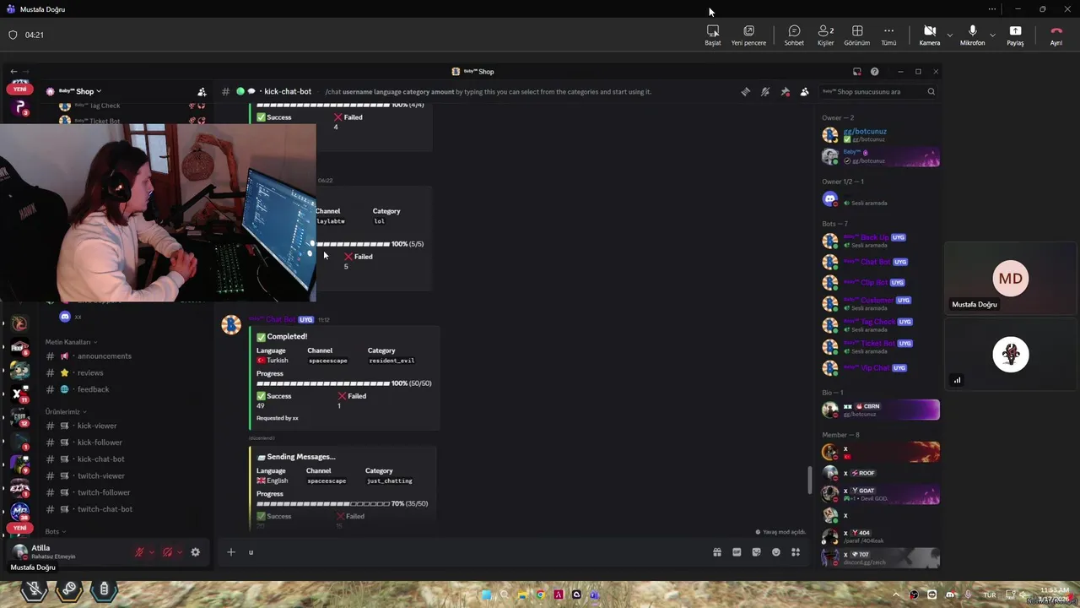This screenshot has width=1080, height=608.
Task: Click the Shop server search field
Action: tap(877, 91)
